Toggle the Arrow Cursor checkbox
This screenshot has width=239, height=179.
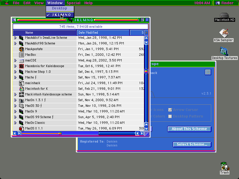pos(170,110)
